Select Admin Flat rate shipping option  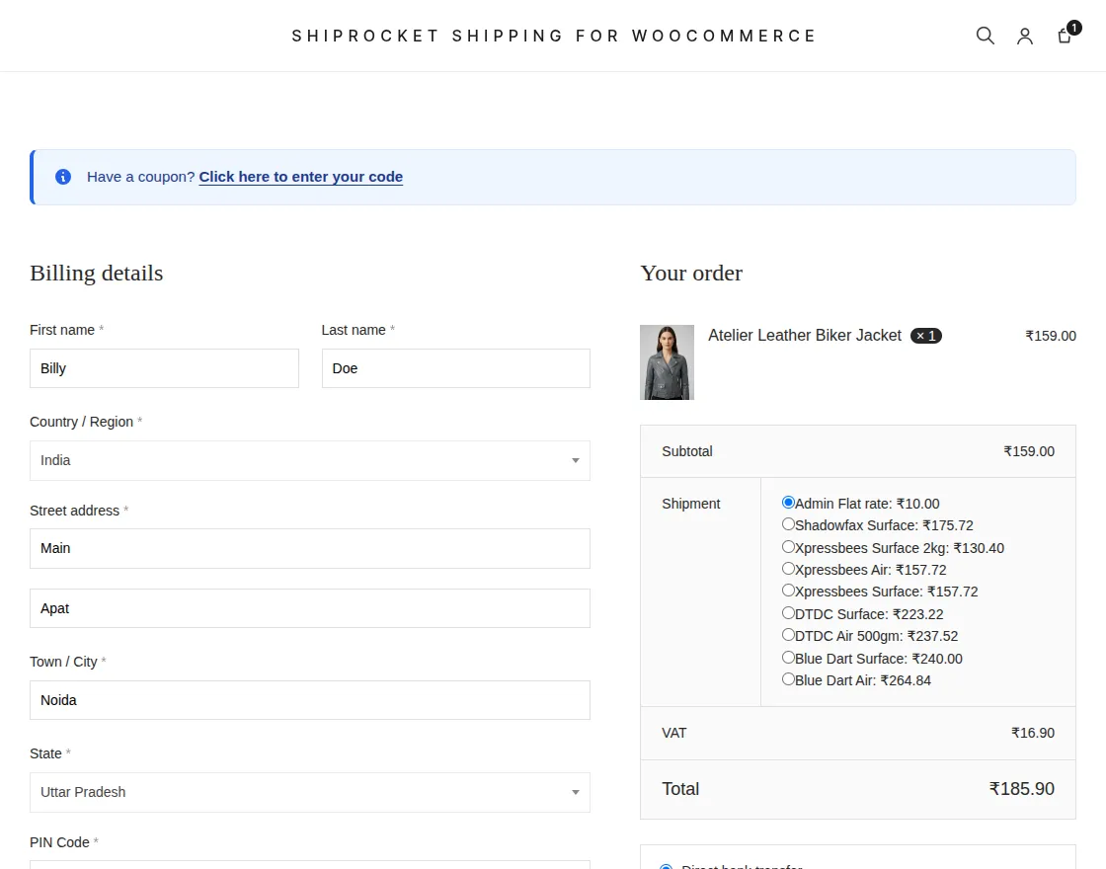pyautogui.click(x=789, y=503)
